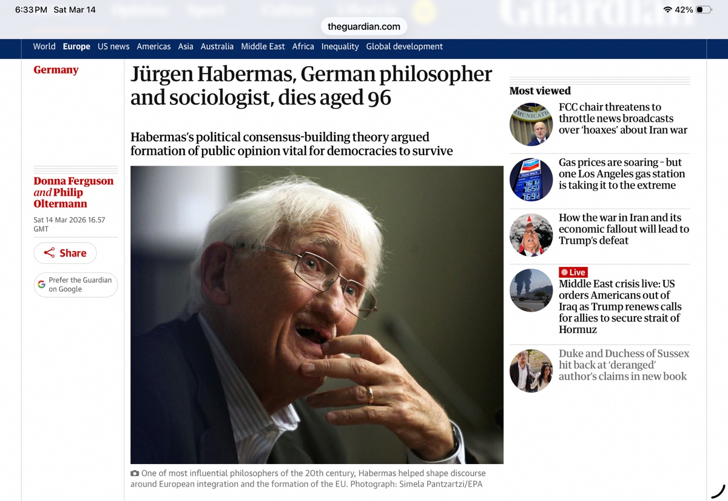This screenshot has height=501, width=728.
Task: Open Philip Oltermann's author page
Action: point(60,198)
